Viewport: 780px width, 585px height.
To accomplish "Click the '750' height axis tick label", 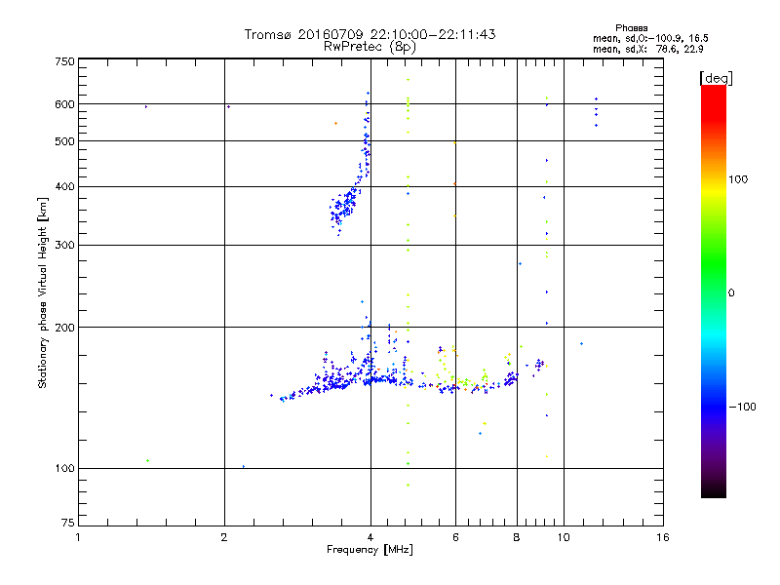I will tap(64, 61).
